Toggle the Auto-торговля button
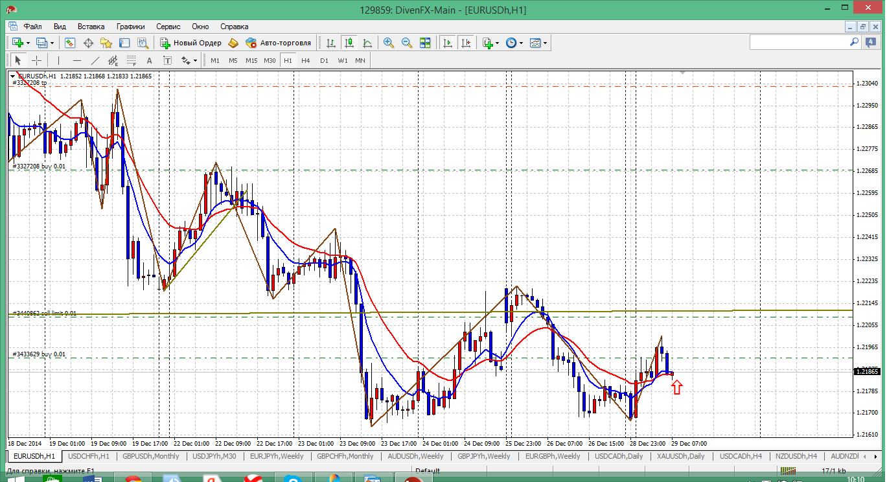 [279, 43]
